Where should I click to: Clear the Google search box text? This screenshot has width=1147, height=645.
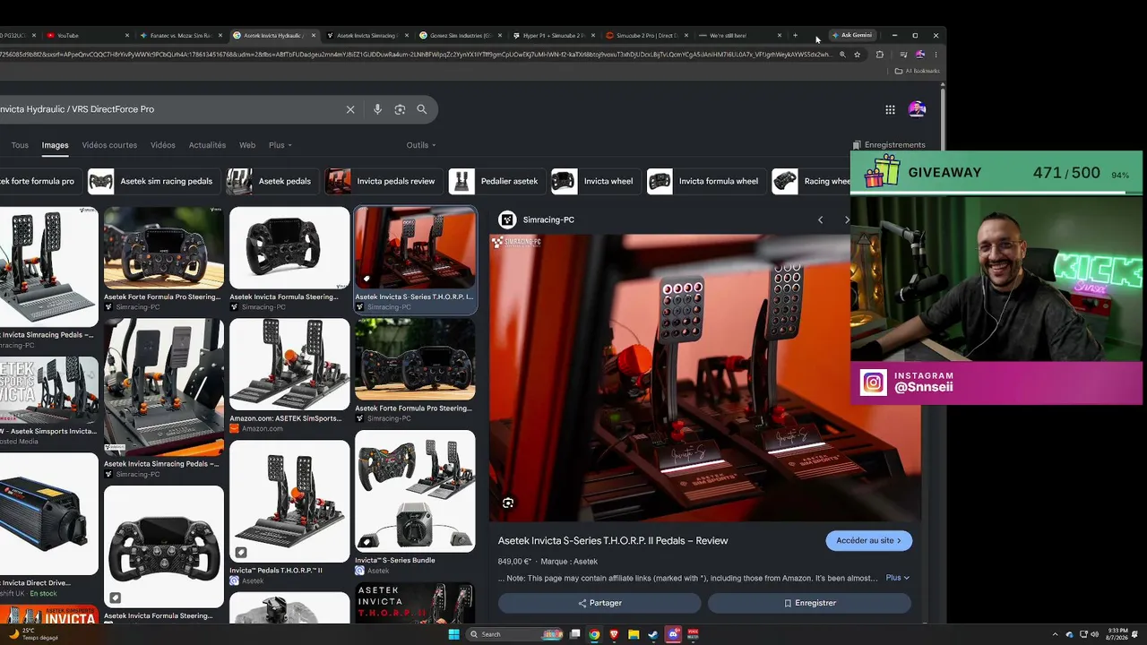tap(350, 109)
